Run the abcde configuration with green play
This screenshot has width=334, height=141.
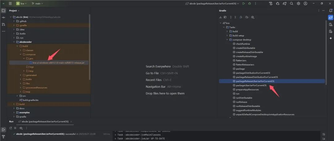pos(244,4)
